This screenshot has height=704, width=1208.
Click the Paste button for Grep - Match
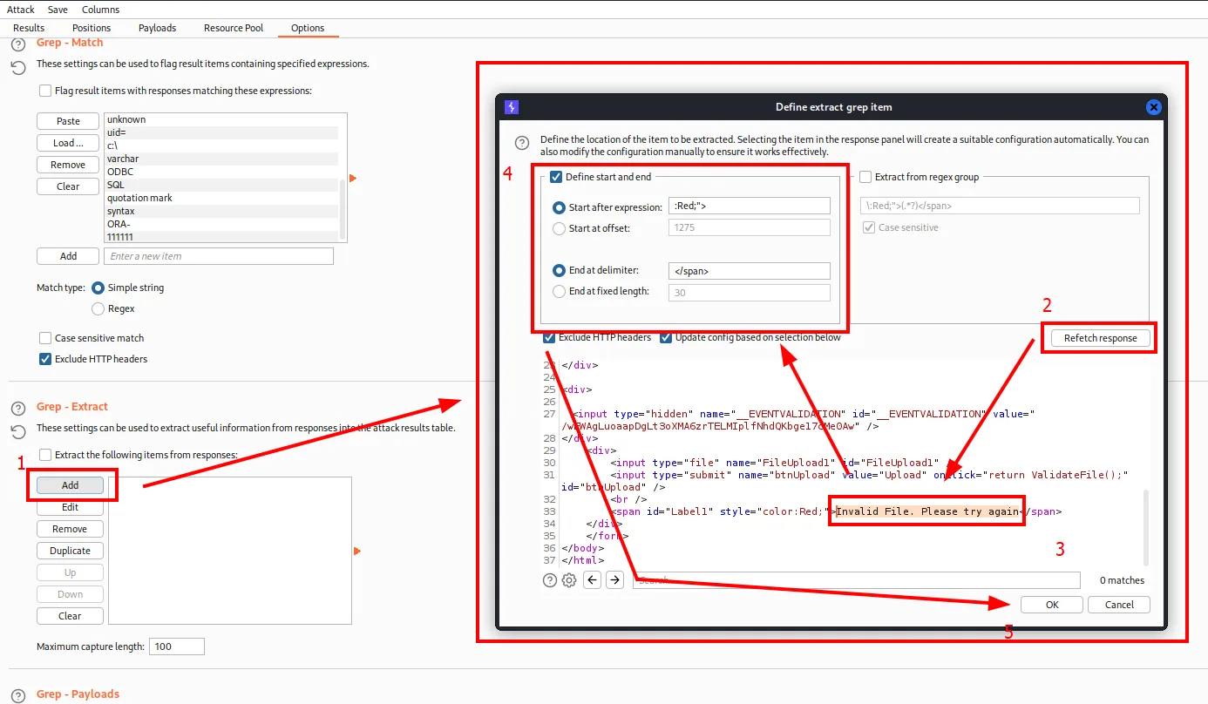tap(68, 121)
